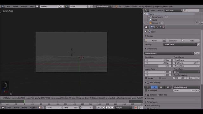Open the Info editor type selector icon
203x114 pixels.
3,6
